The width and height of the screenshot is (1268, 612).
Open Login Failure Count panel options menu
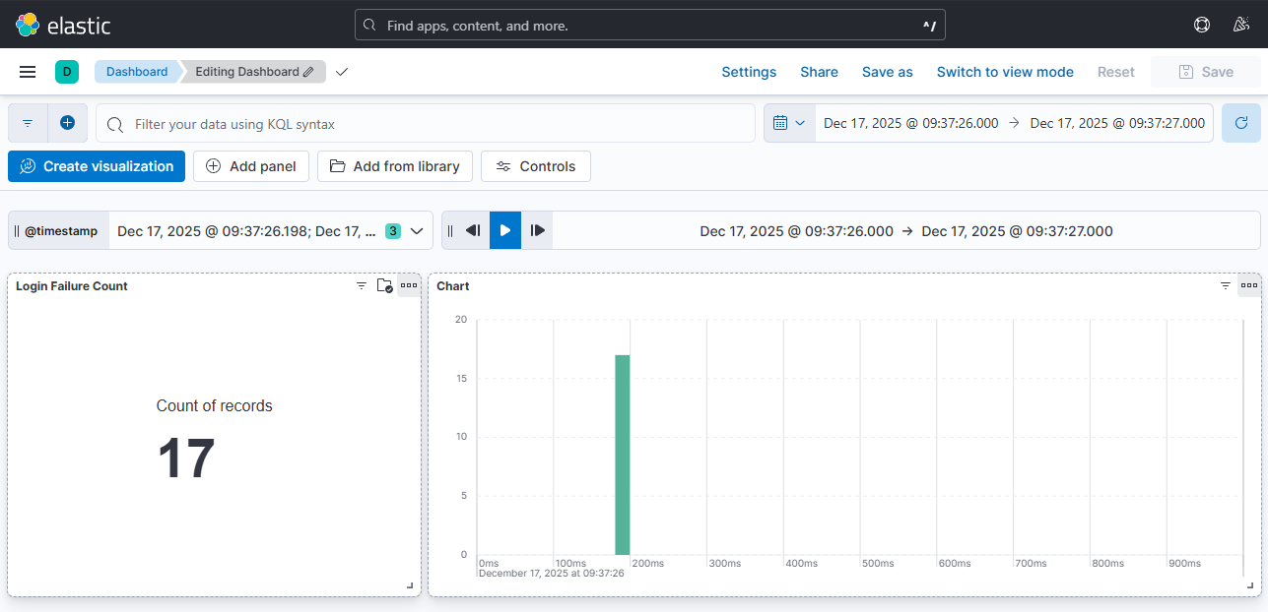click(x=409, y=285)
